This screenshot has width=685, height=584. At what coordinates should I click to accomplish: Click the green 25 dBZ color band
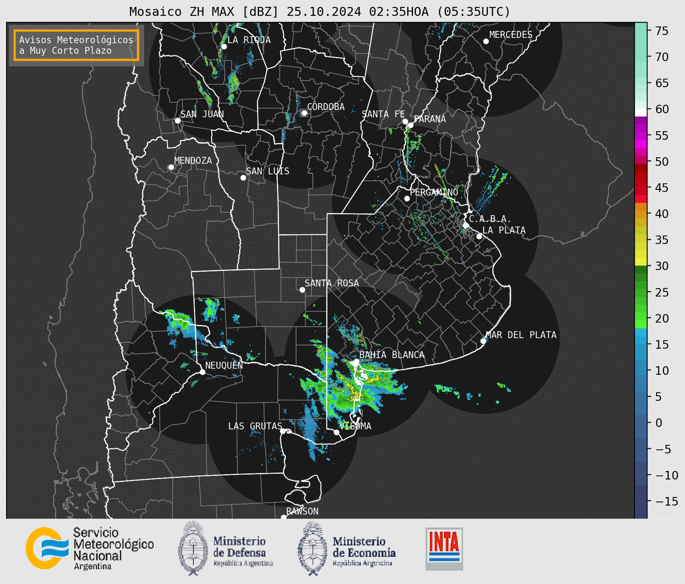pyautogui.click(x=641, y=293)
